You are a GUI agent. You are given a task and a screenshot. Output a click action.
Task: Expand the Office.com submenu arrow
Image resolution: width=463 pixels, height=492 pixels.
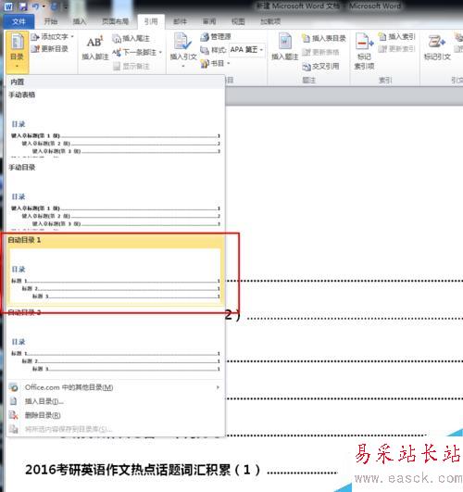(x=218, y=387)
